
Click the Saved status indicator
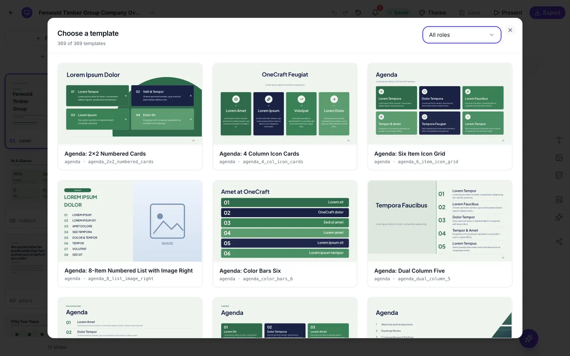point(398,13)
